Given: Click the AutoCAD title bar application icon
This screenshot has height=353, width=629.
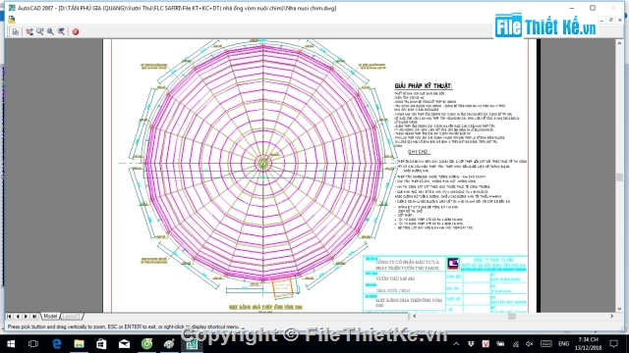Looking at the screenshot, I should [x=12, y=8].
